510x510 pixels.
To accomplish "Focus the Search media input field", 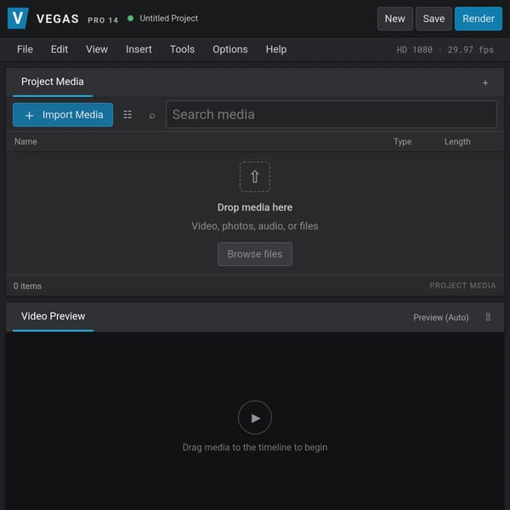I will [331, 115].
